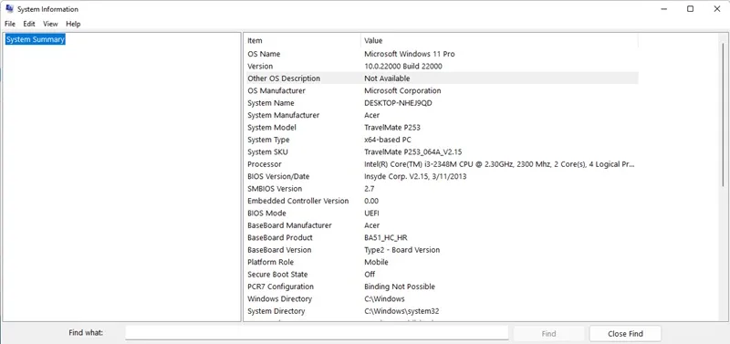Screen dimensions: 730x344
Task: Click the Close Find button
Action: pos(625,333)
